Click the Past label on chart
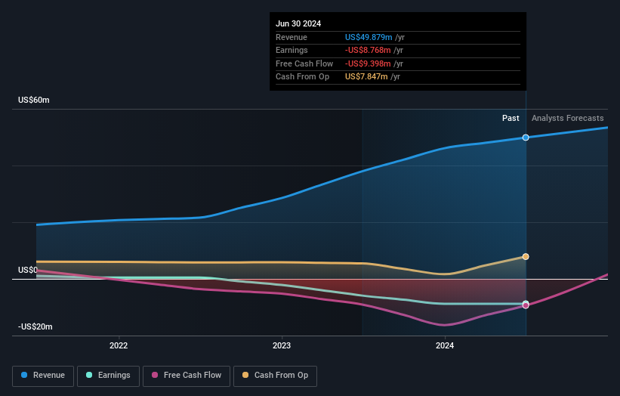 [510, 119]
